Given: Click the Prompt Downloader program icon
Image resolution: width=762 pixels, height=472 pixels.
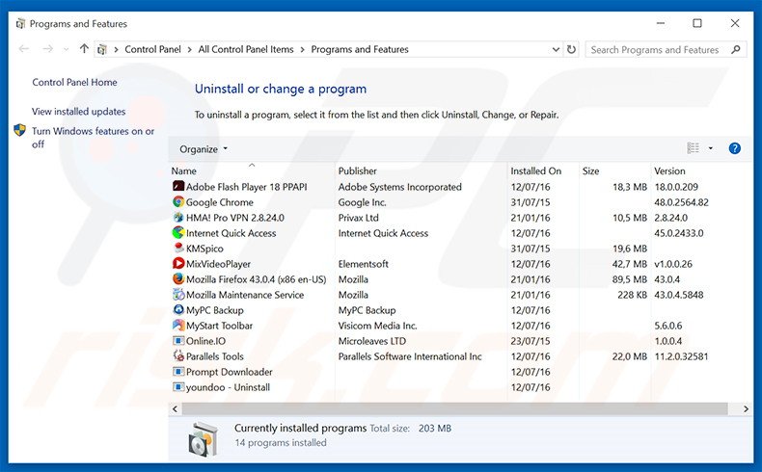Looking at the screenshot, I should (x=178, y=372).
